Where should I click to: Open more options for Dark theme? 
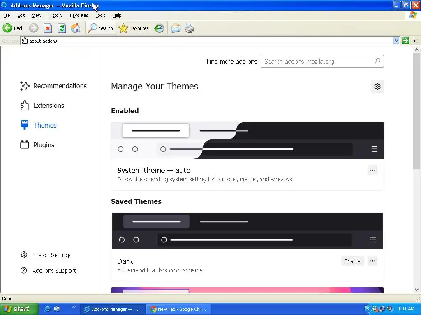point(372,261)
